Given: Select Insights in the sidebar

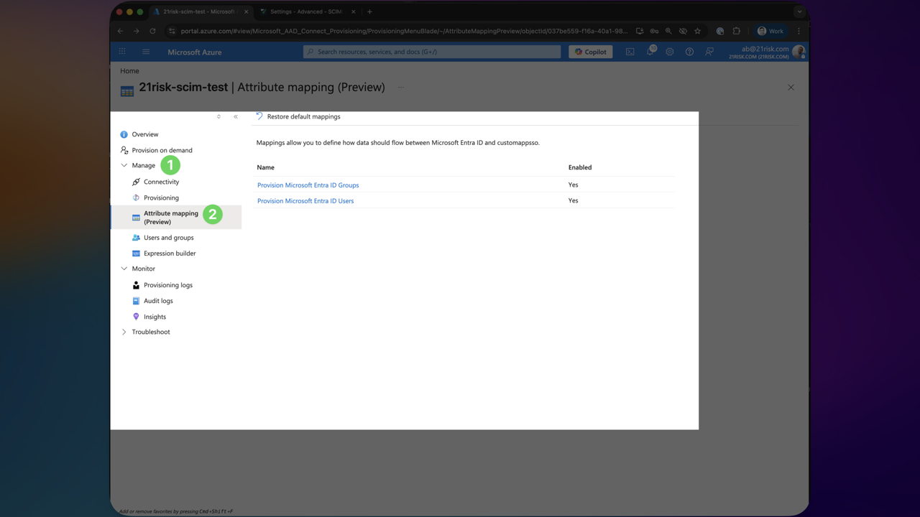Looking at the screenshot, I should (x=153, y=316).
